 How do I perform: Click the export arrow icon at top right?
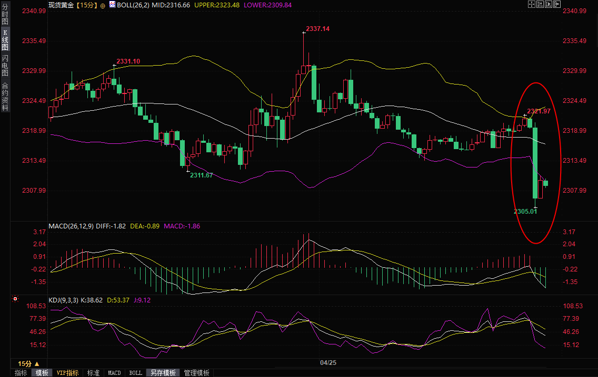(557, 4)
